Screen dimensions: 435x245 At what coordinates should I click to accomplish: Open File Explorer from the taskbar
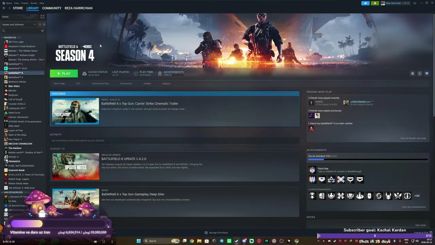pyautogui.click(x=199, y=241)
